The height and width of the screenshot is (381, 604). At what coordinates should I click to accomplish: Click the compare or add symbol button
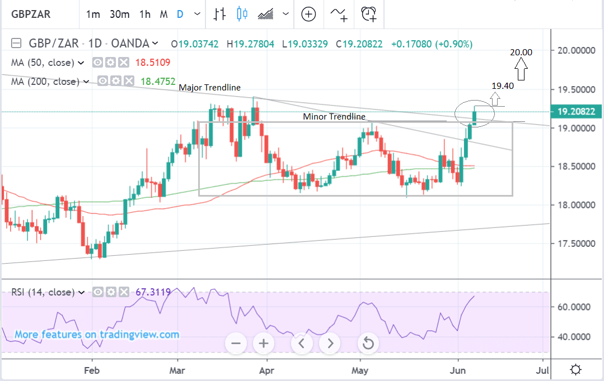308,14
